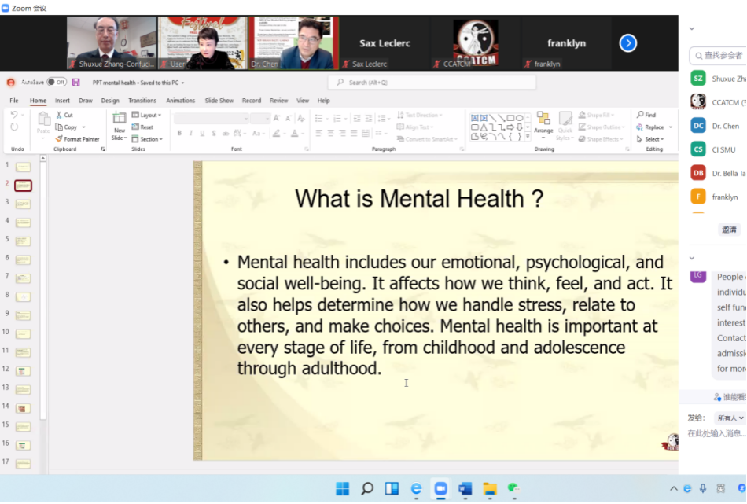Collapse the participants panel chevron
The height and width of the screenshot is (504, 747).
tap(692, 29)
